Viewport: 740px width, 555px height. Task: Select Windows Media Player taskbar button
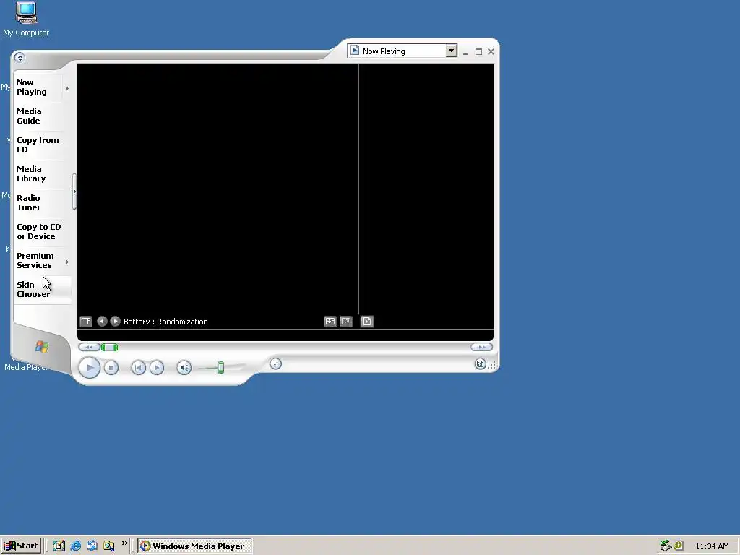point(195,546)
